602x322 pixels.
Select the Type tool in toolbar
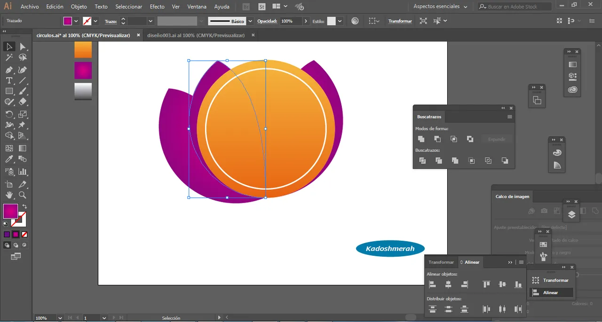click(9, 80)
